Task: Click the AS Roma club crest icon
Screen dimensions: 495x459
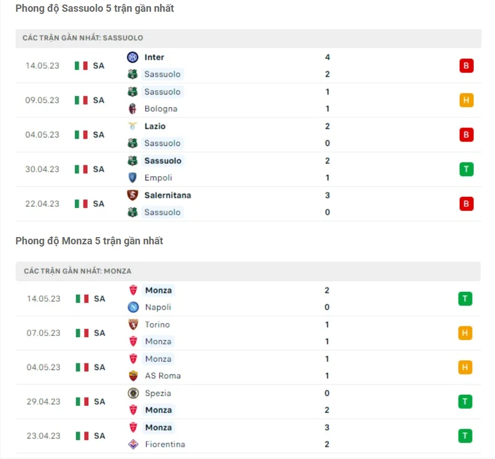Action: pos(131,376)
